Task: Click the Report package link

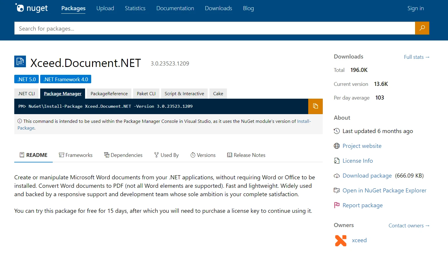Action: point(362,205)
